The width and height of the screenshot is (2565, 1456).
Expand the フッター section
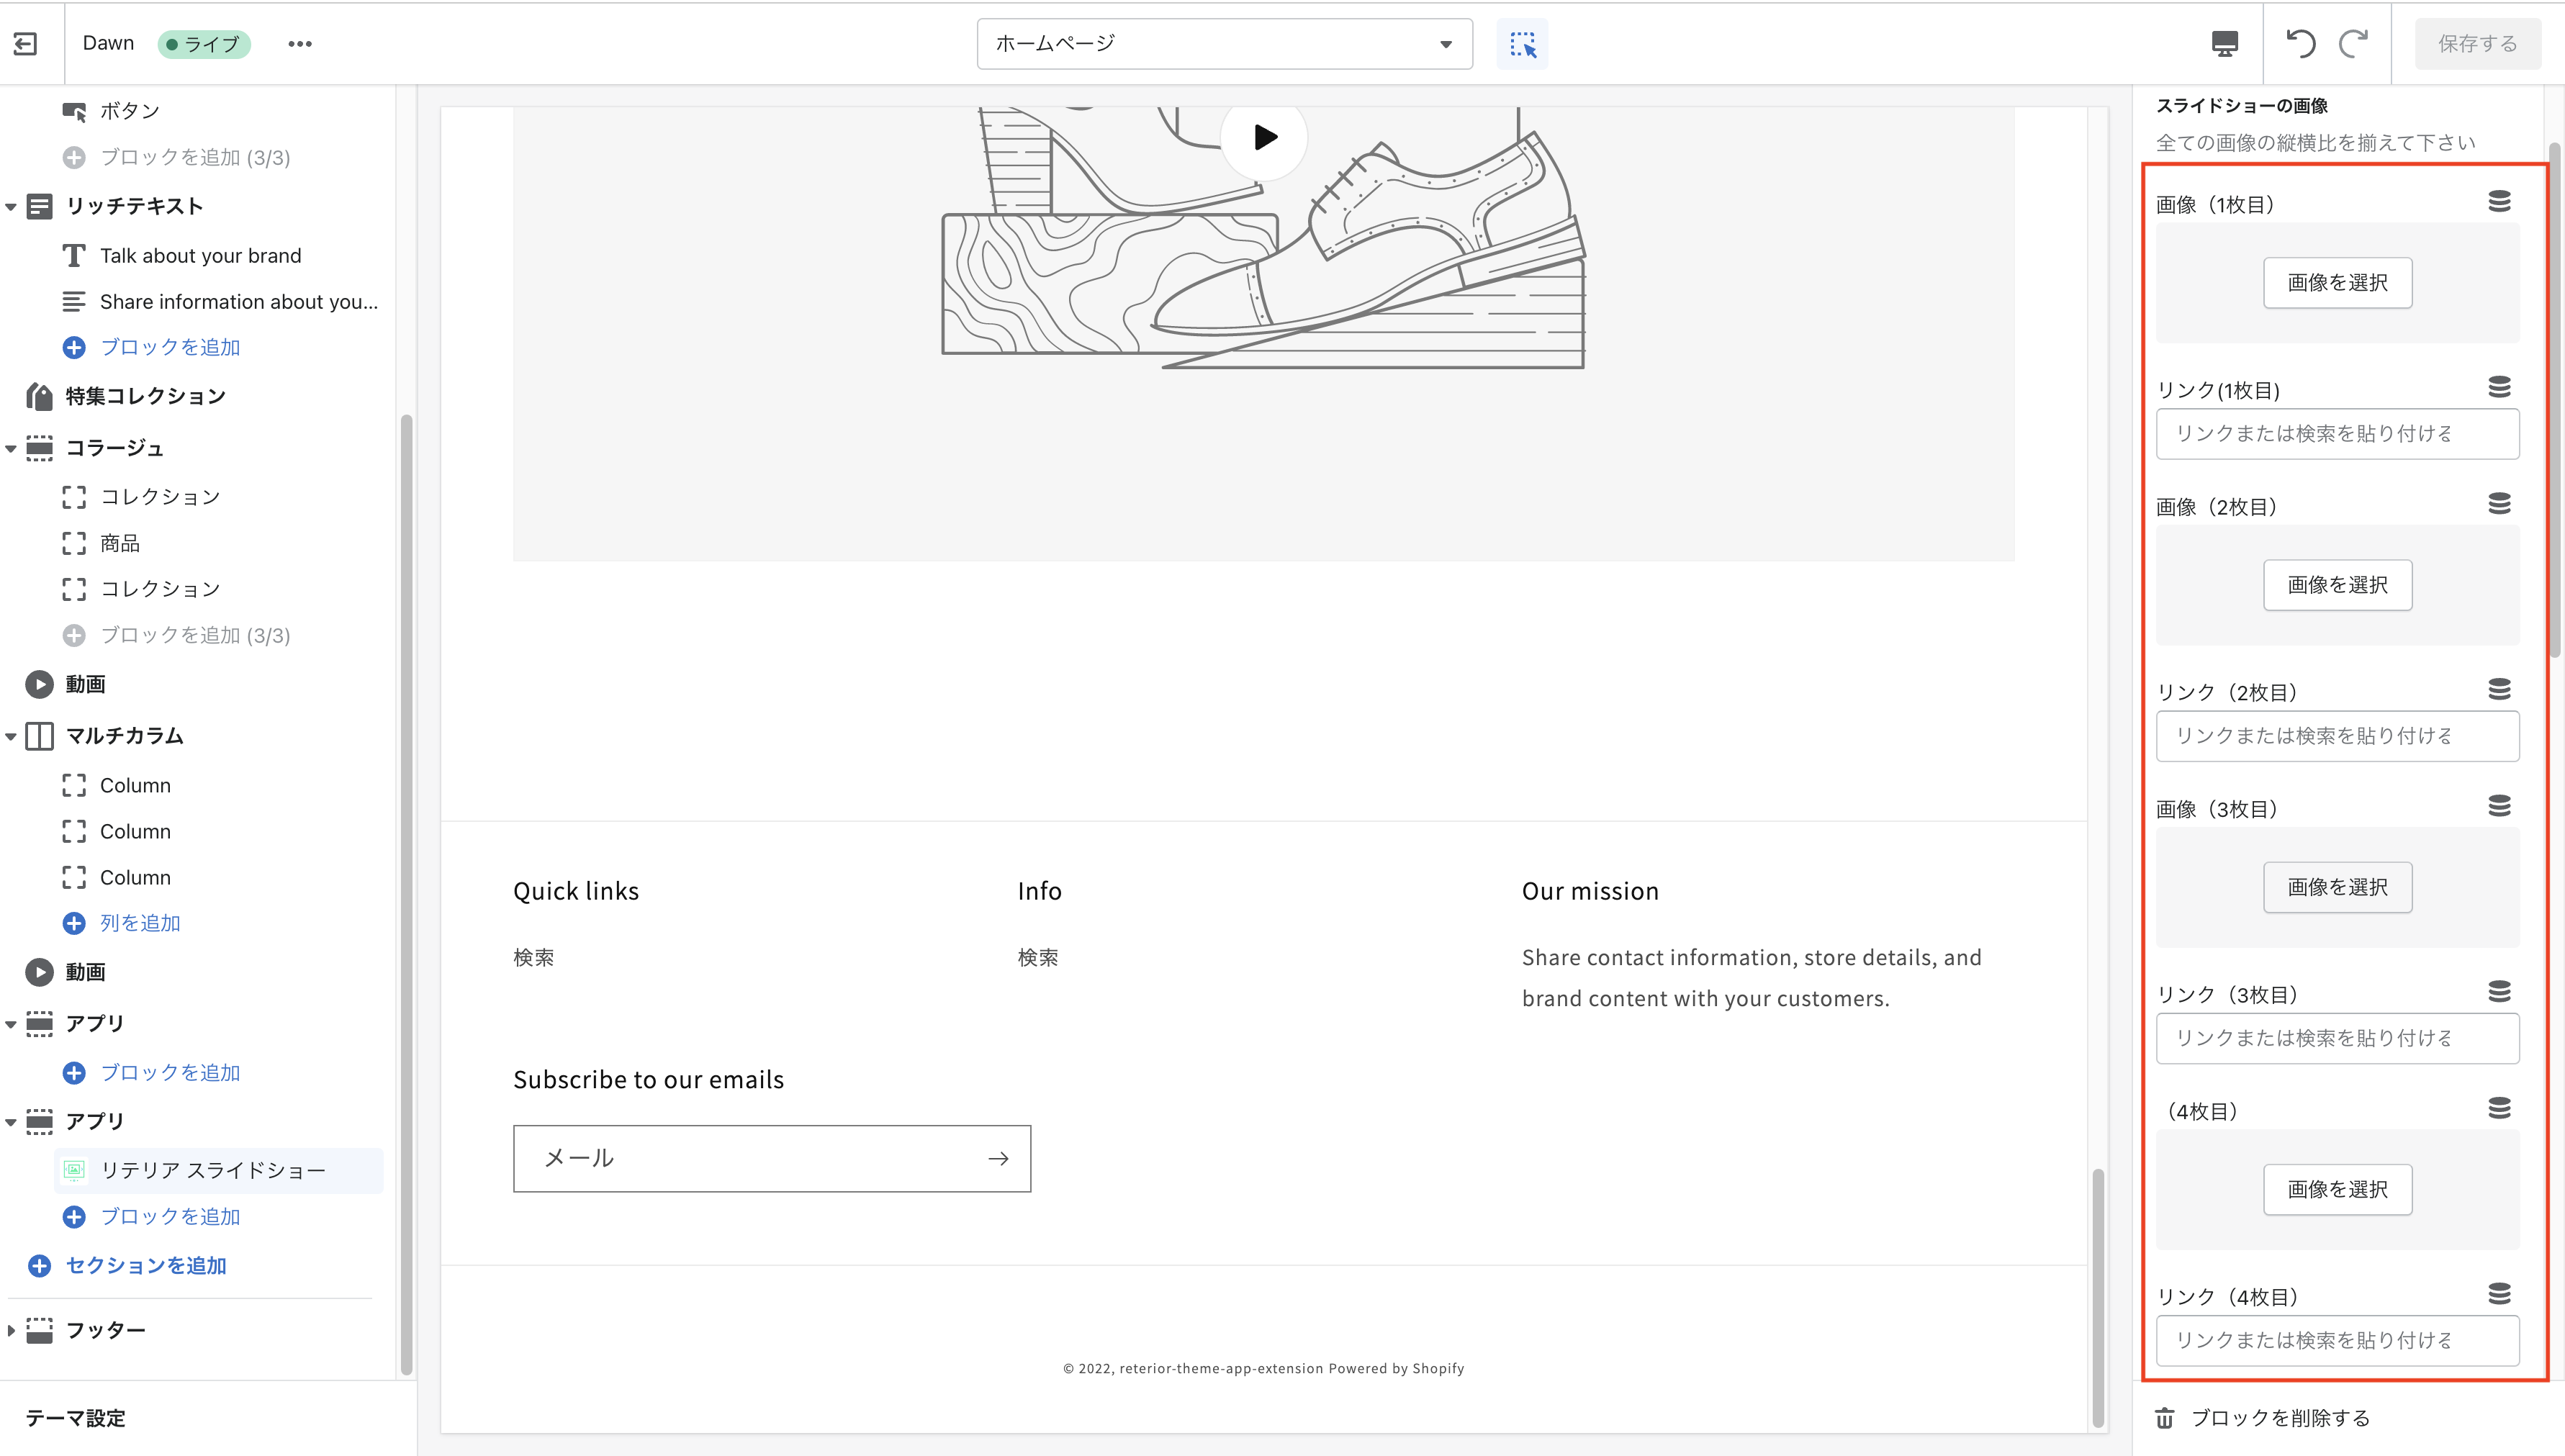pos(11,1331)
